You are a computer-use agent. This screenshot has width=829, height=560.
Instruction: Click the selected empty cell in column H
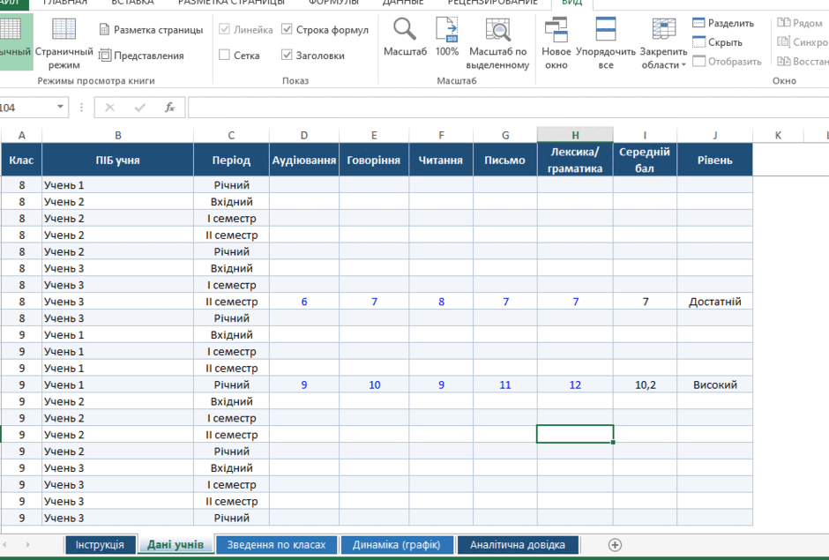(x=575, y=434)
